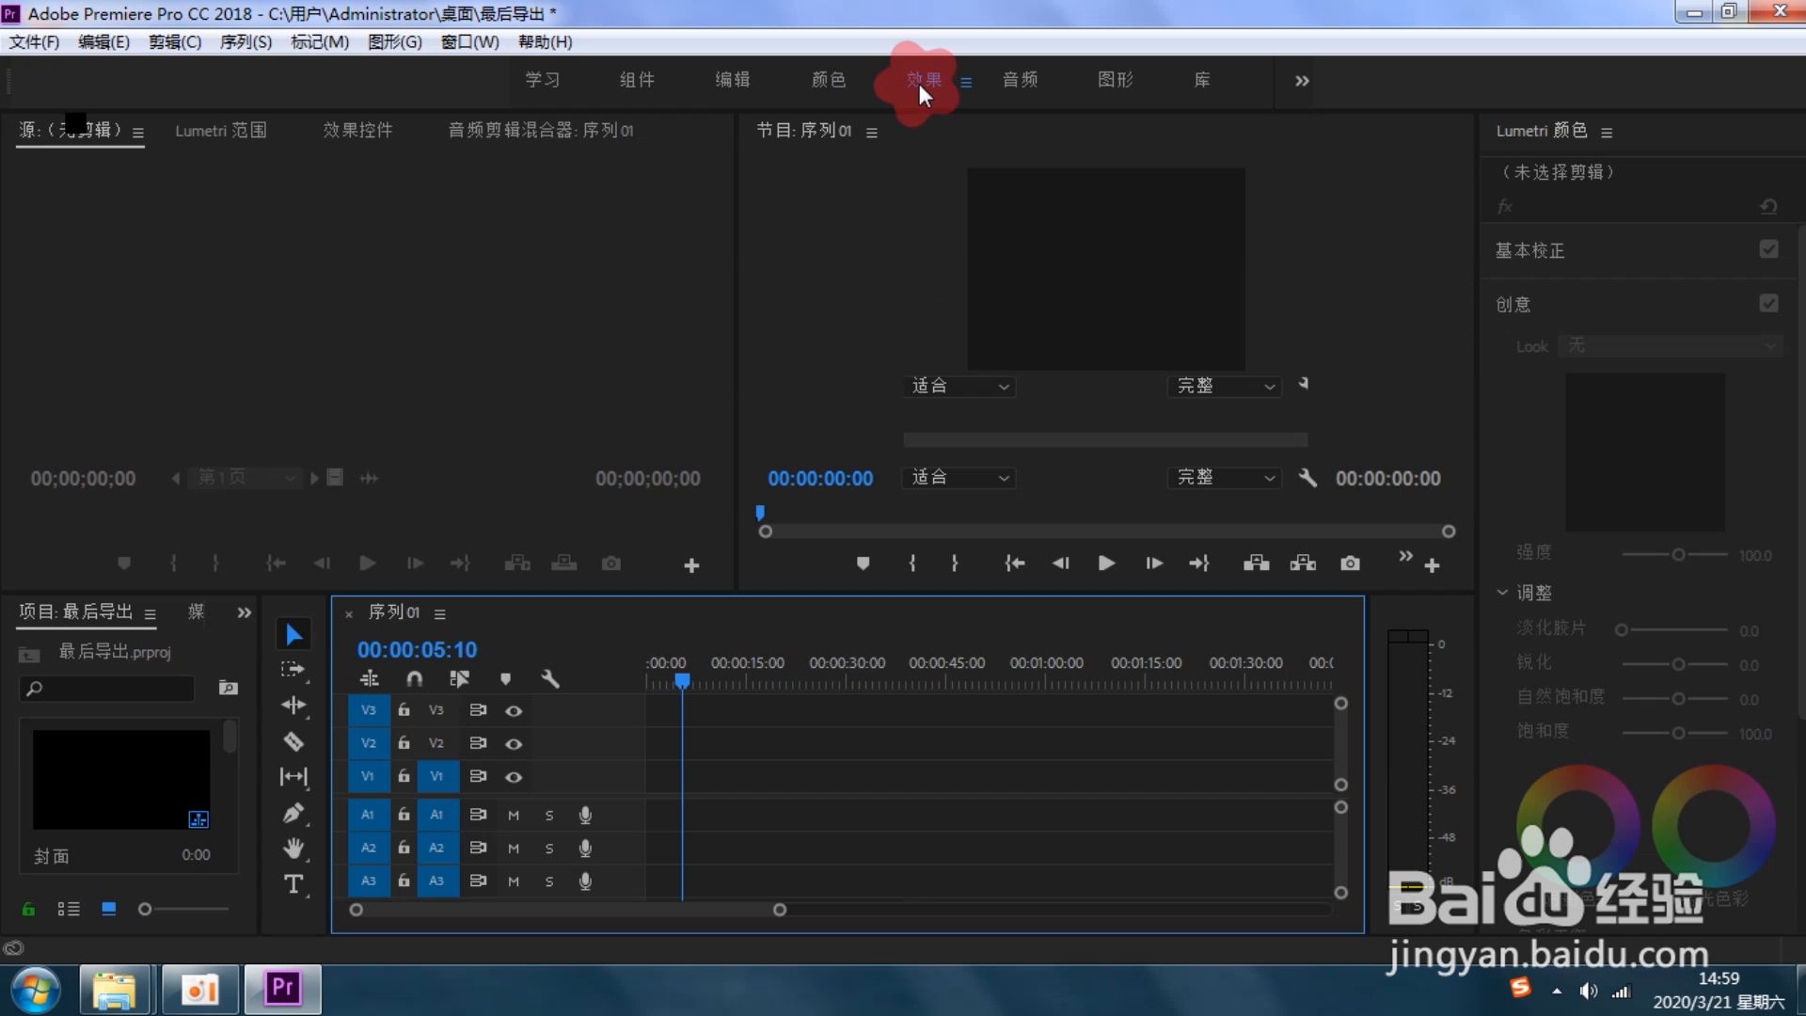1806x1016 pixels.
Task: Click the Export Frame camera icon
Action: tap(1350, 564)
